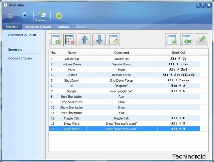Select the Mute name cell in row 3
214x162 pixels.
(72, 70)
